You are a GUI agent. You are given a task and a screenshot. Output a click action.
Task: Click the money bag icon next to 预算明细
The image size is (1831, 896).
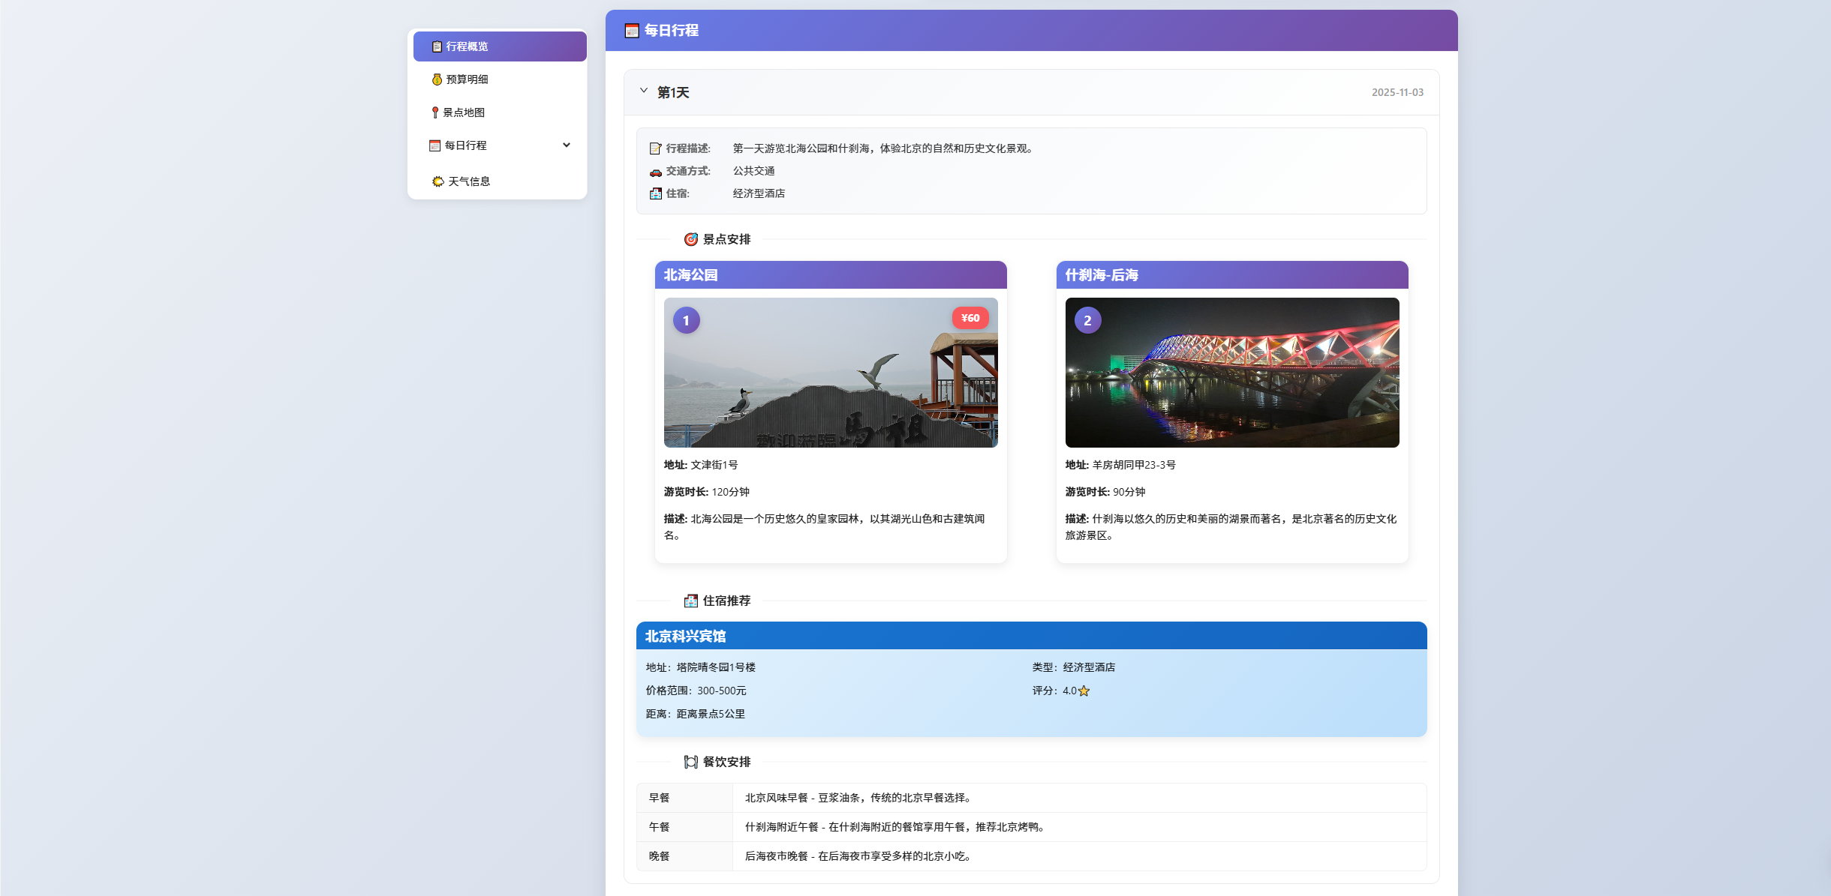tap(436, 79)
